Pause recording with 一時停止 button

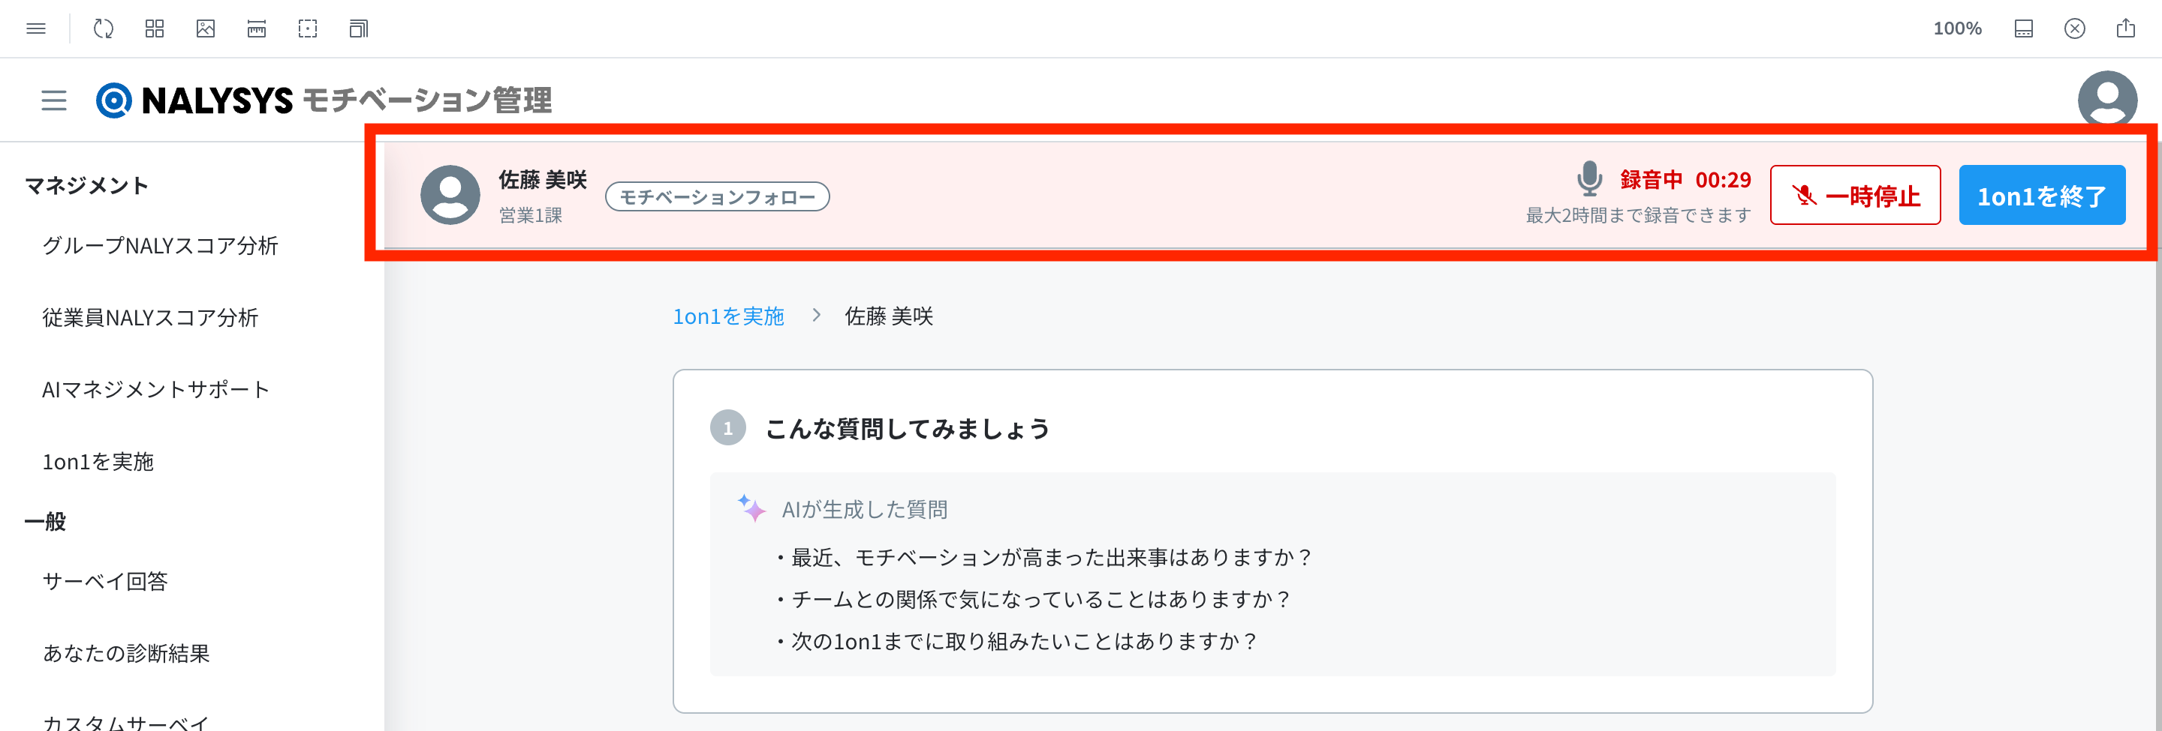pyautogui.click(x=1855, y=196)
